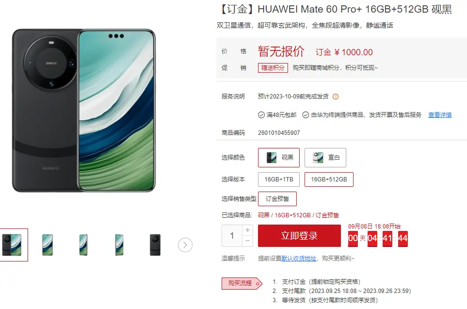Viewport: 467px width, 309px height.
Task: Click the 满48元包邮 checkmark icon
Action: point(261,115)
